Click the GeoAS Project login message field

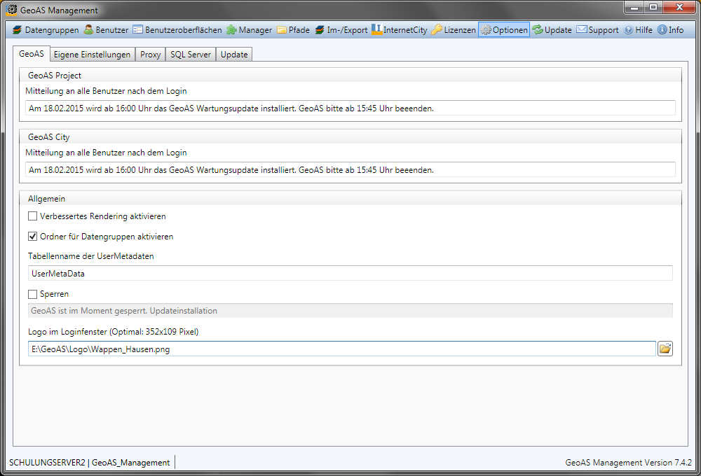click(x=350, y=108)
